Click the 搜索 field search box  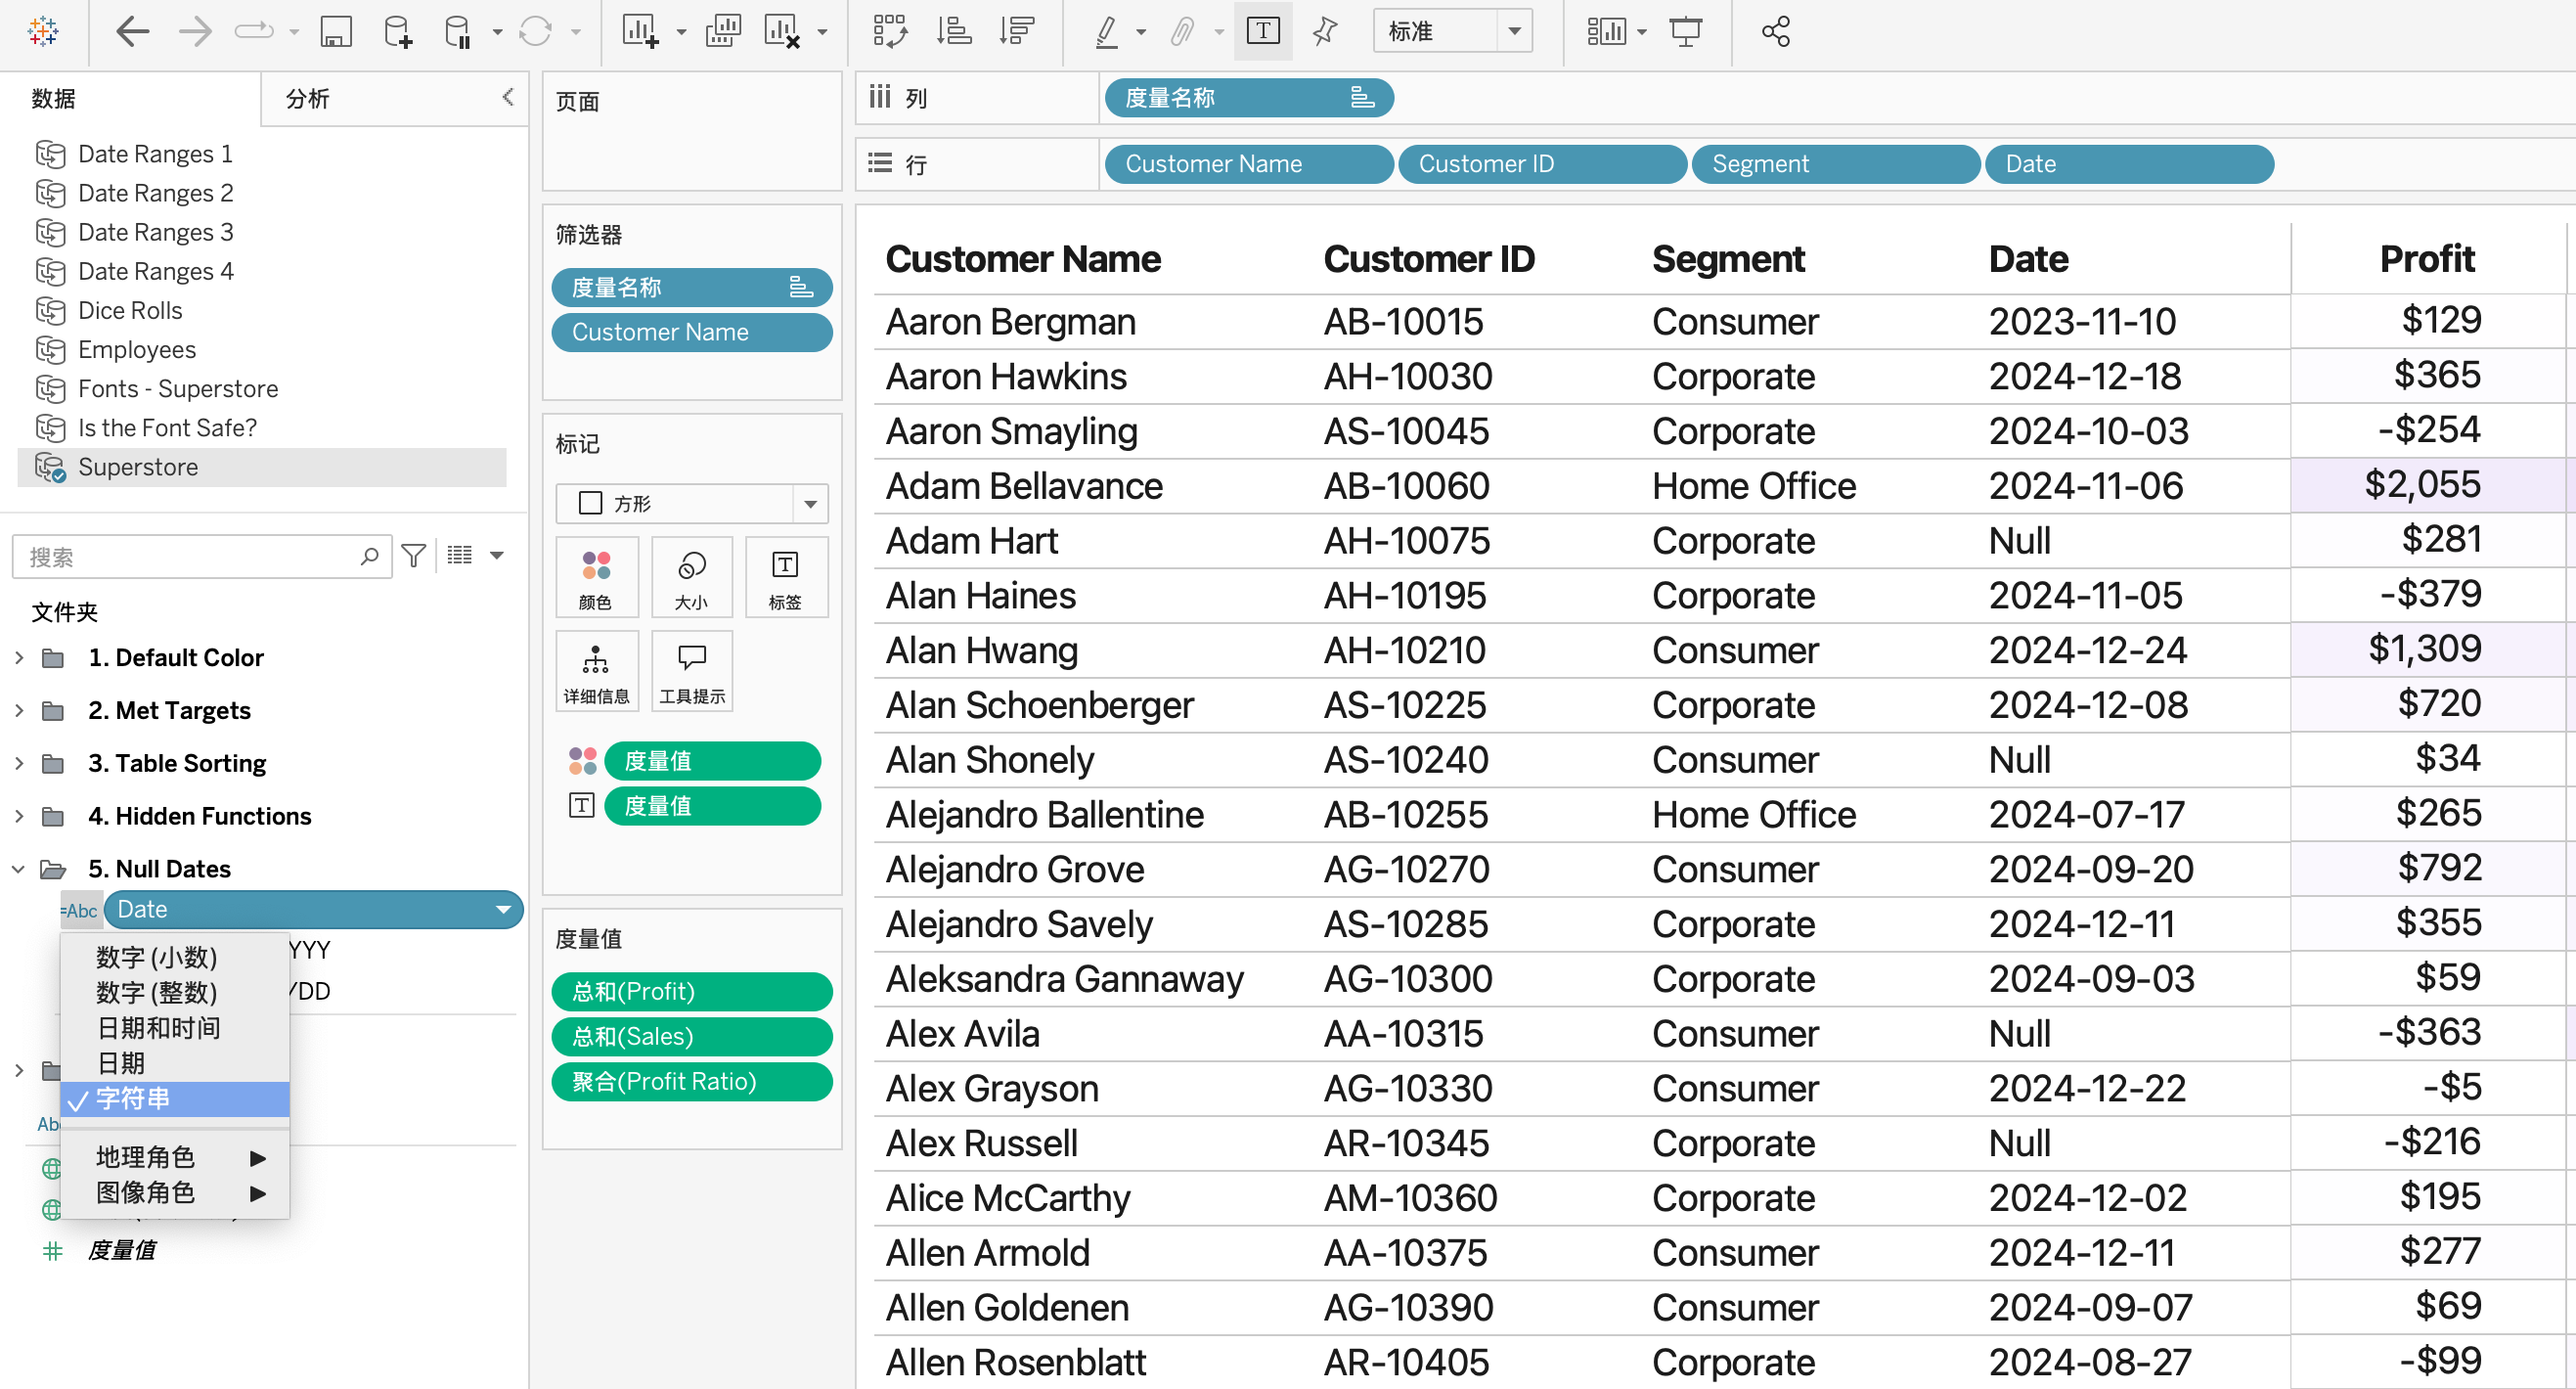tap(190, 557)
